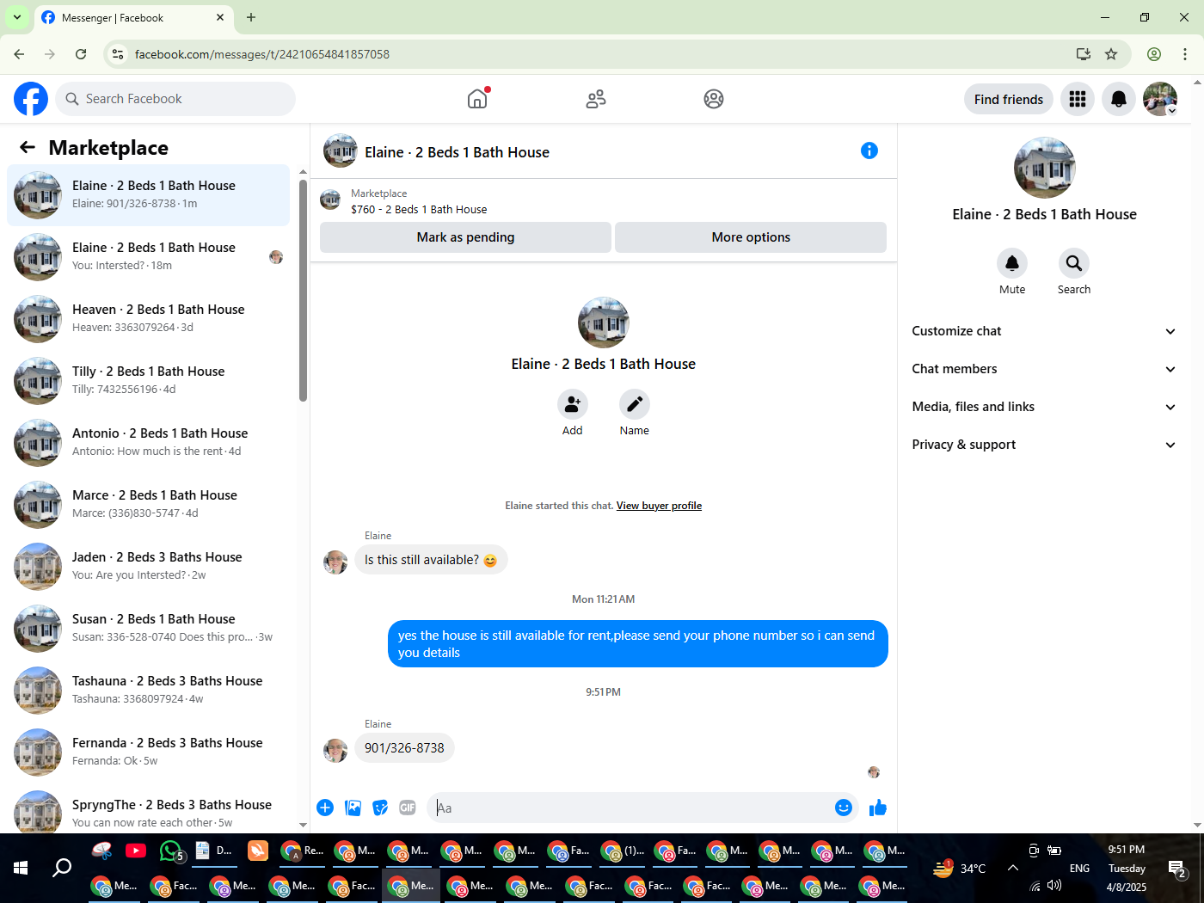Select the Messenger | Facebook browser tab
The width and height of the screenshot is (1204, 903).
pyautogui.click(x=133, y=18)
